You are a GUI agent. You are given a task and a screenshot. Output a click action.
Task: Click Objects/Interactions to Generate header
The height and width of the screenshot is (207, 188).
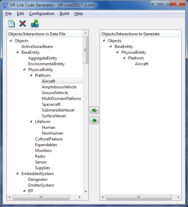click(140, 34)
